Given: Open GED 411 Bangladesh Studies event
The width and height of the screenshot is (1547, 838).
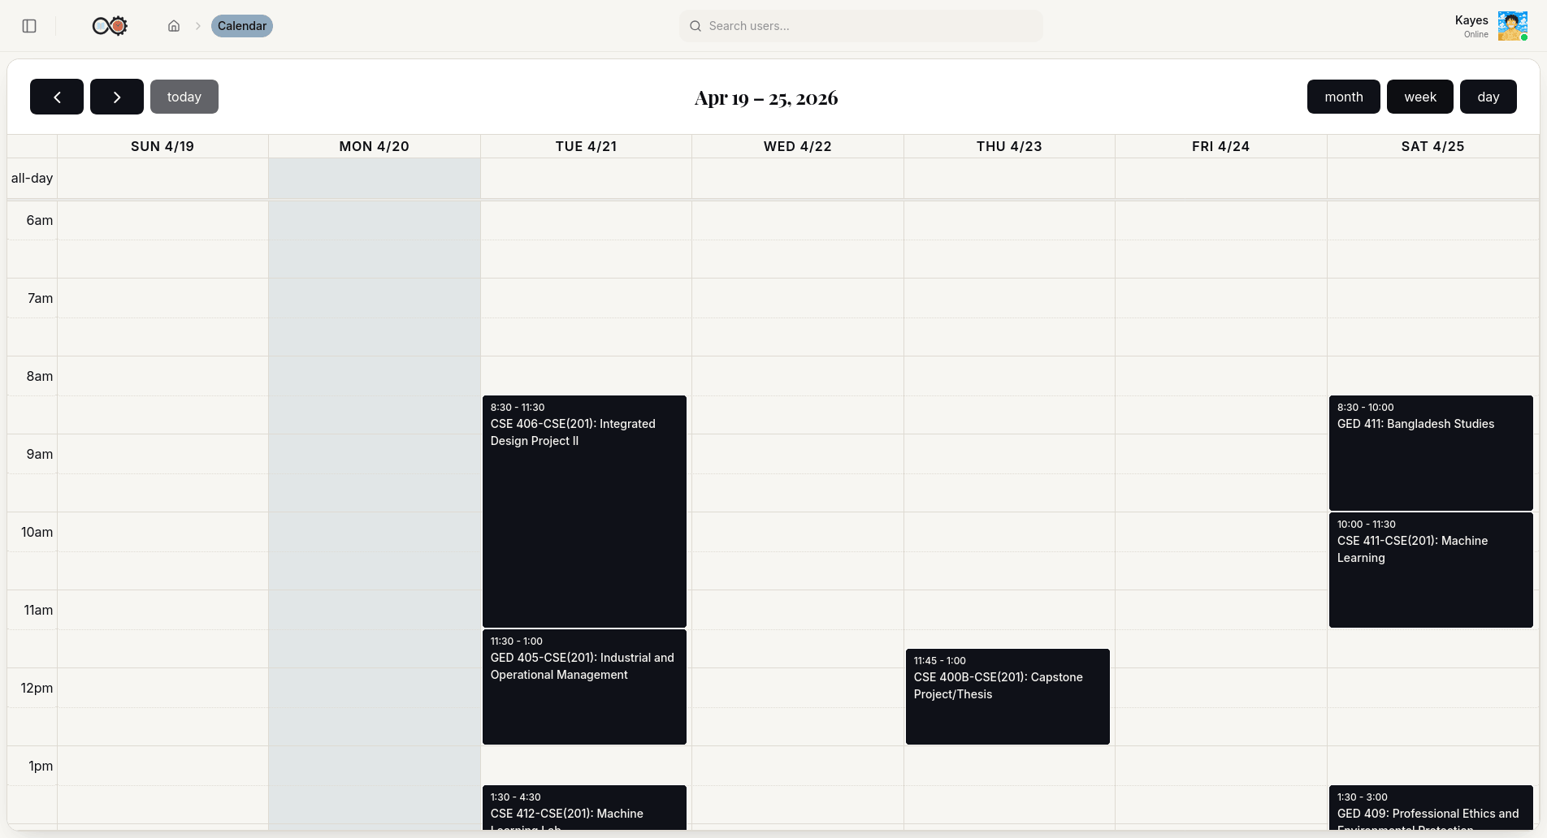Looking at the screenshot, I should pos(1431,453).
